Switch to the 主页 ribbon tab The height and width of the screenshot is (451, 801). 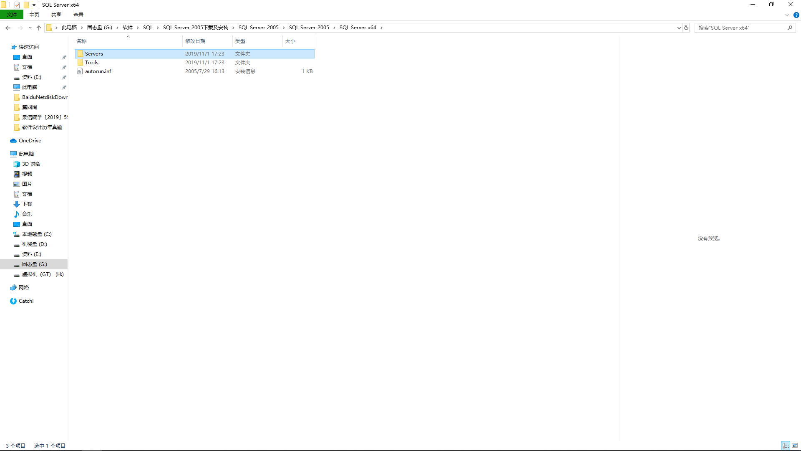tap(34, 15)
